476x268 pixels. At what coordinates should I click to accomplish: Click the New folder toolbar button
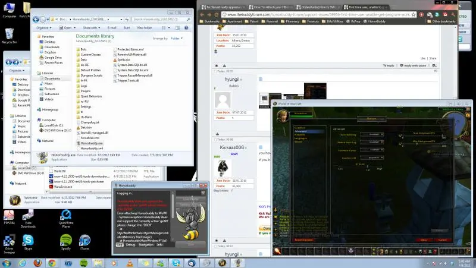tap(145, 28)
